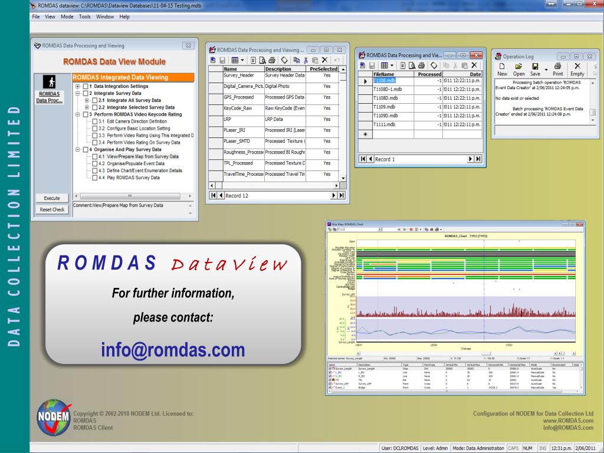The height and width of the screenshot is (453, 604).
Task: Click Print in the Operation Log toolbar
Action: 558,70
